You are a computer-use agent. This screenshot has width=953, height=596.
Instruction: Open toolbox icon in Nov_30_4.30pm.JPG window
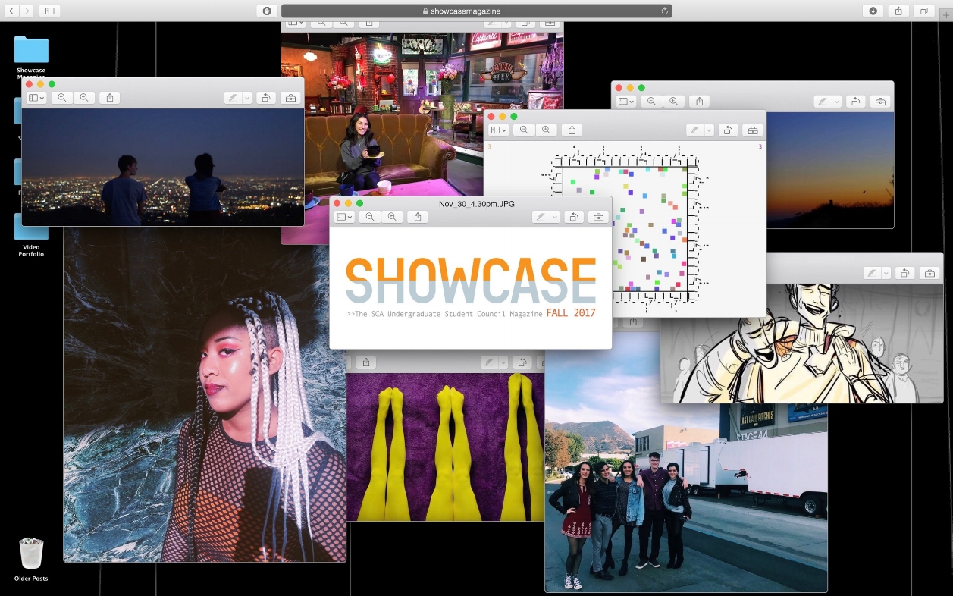597,217
